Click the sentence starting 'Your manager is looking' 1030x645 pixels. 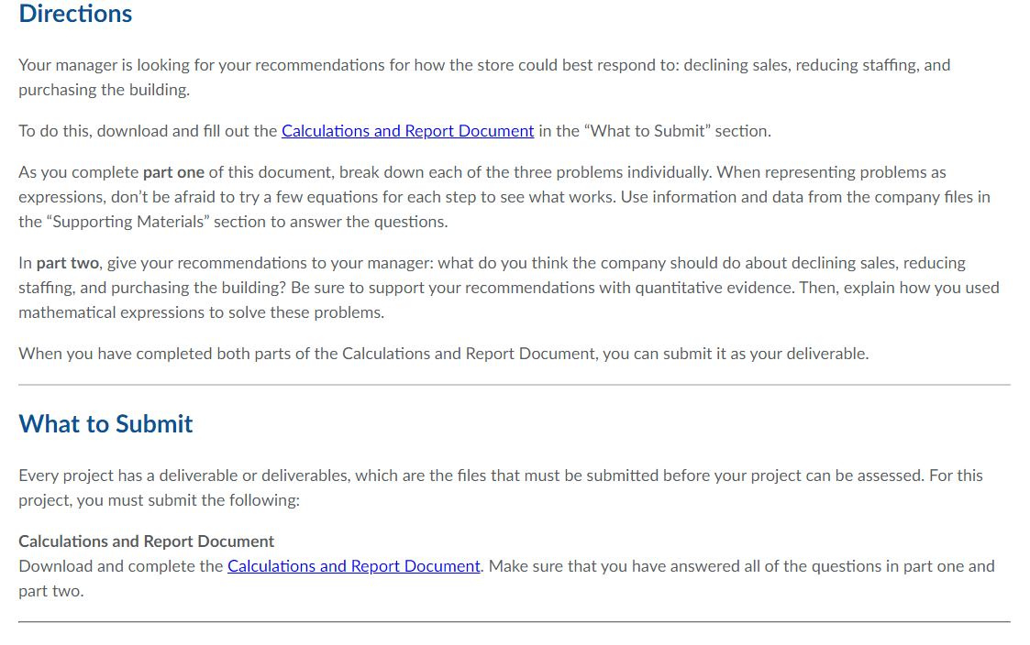pos(484,78)
